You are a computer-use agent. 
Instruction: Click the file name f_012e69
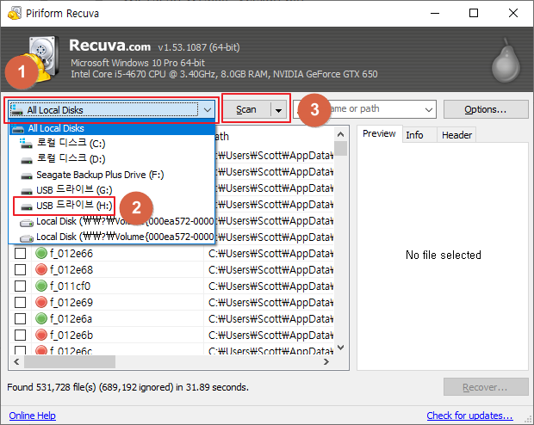(x=71, y=303)
